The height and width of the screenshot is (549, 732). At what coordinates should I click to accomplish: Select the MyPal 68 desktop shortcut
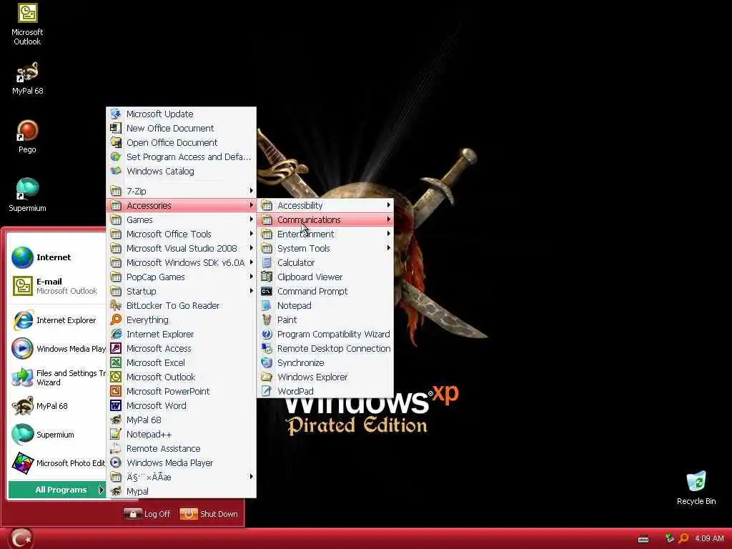27,78
